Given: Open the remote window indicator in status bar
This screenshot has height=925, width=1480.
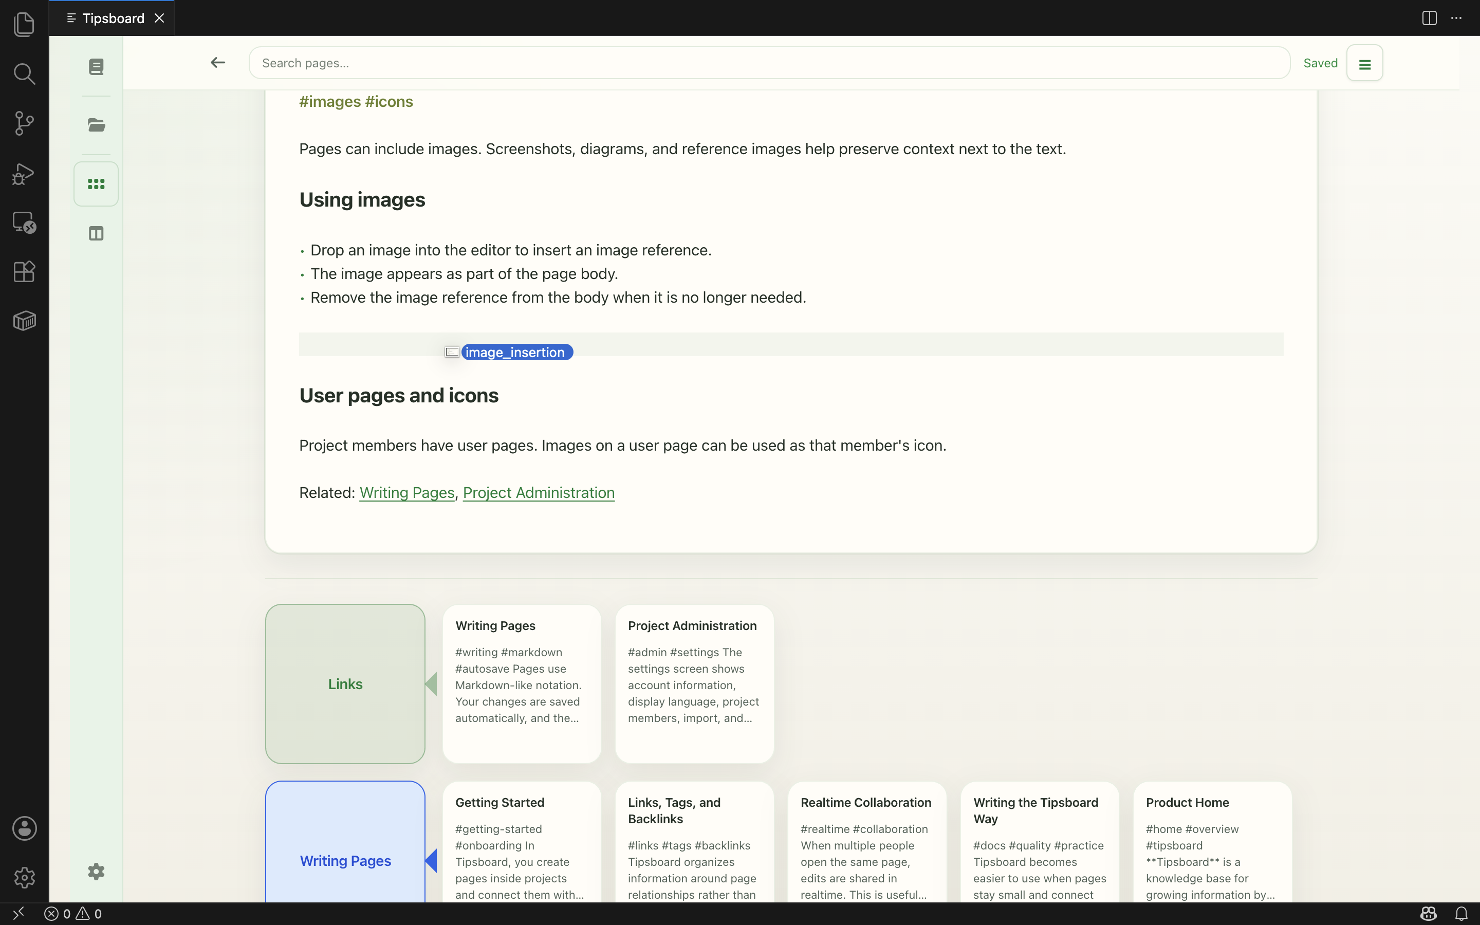Looking at the screenshot, I should coord(18,913).
